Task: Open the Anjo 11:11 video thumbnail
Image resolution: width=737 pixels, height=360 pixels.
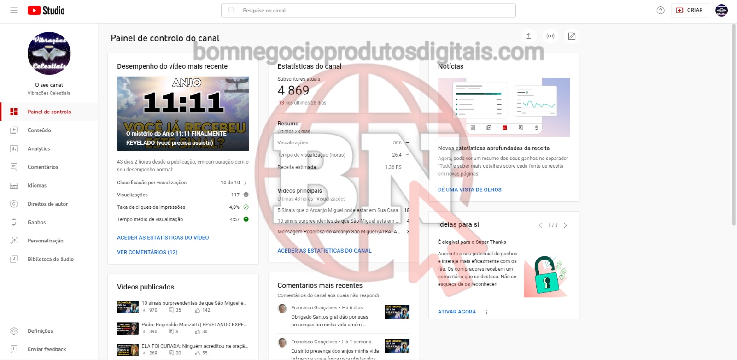Action: coord(183,113)
